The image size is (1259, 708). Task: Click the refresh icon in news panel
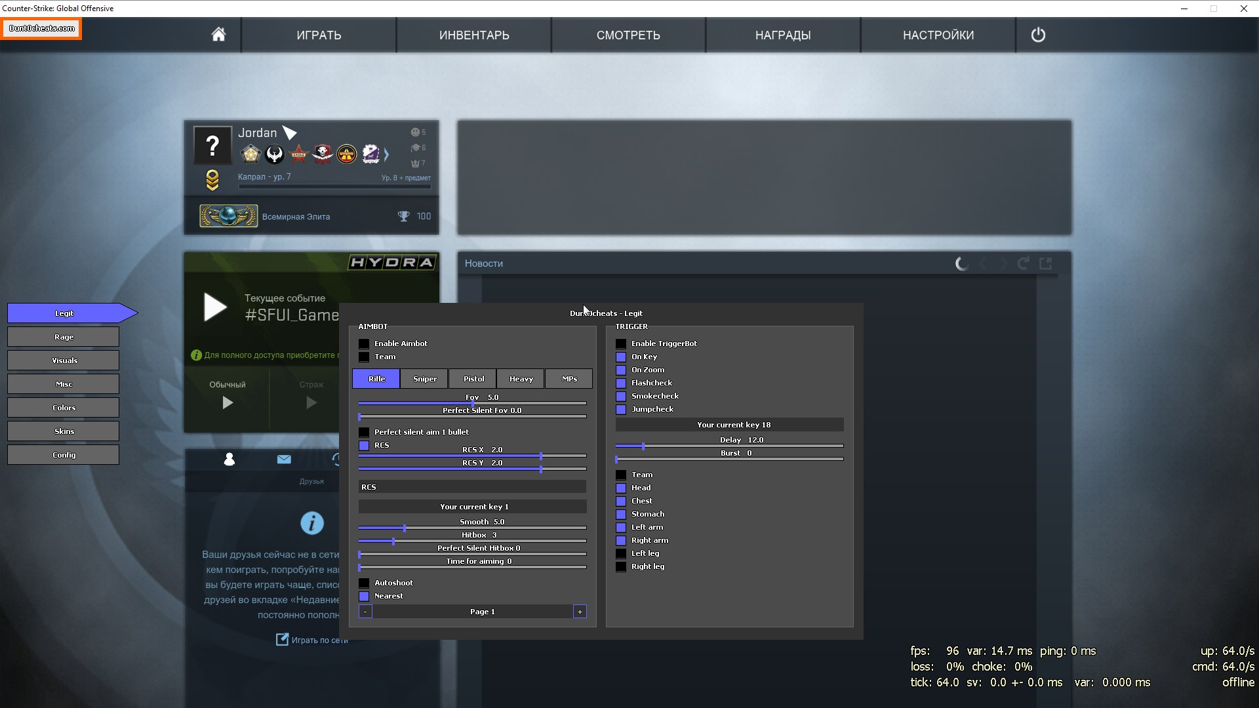click(x=1023, y=264)
